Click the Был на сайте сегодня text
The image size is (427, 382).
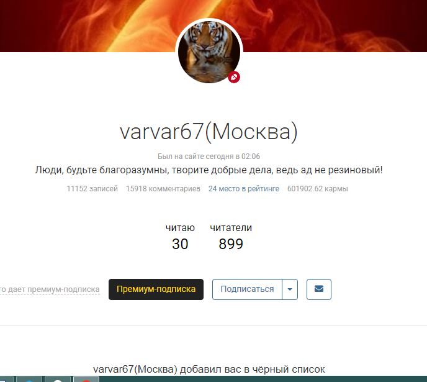[x=209, y=157]
